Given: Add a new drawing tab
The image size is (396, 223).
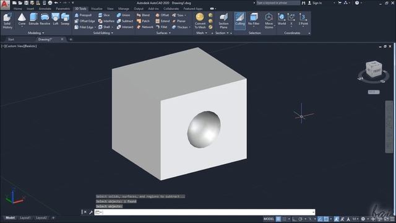Looking at the screenshot, I should click(71, 40).
